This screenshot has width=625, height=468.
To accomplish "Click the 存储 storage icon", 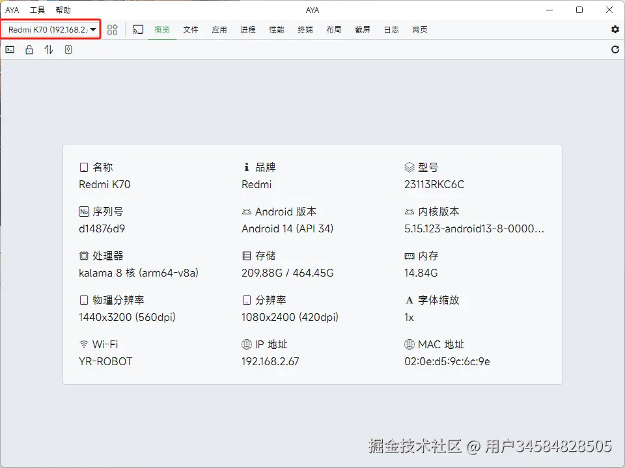I will pos(247,256).
